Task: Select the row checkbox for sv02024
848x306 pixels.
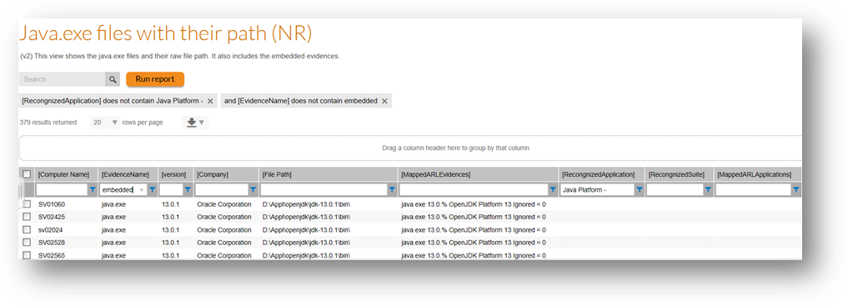Action: pos(27,230)
